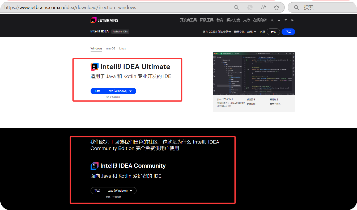Open 系统要求 link

point(251,100)
